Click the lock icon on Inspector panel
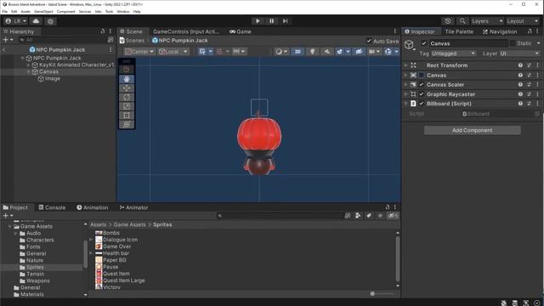The width and height of the screenshot is (544, 306). click(530, 31)
